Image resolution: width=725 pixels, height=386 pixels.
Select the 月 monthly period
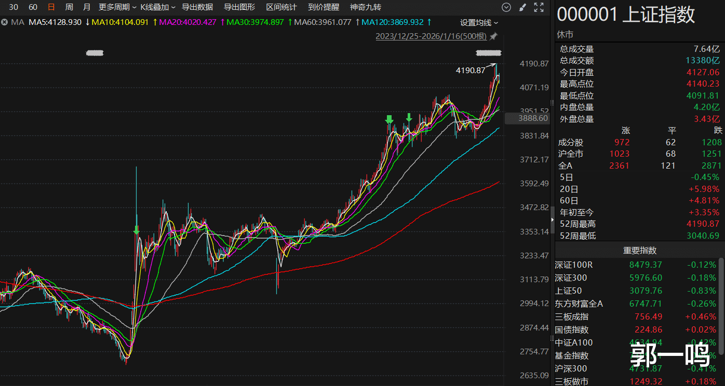(x=87, y=7)
